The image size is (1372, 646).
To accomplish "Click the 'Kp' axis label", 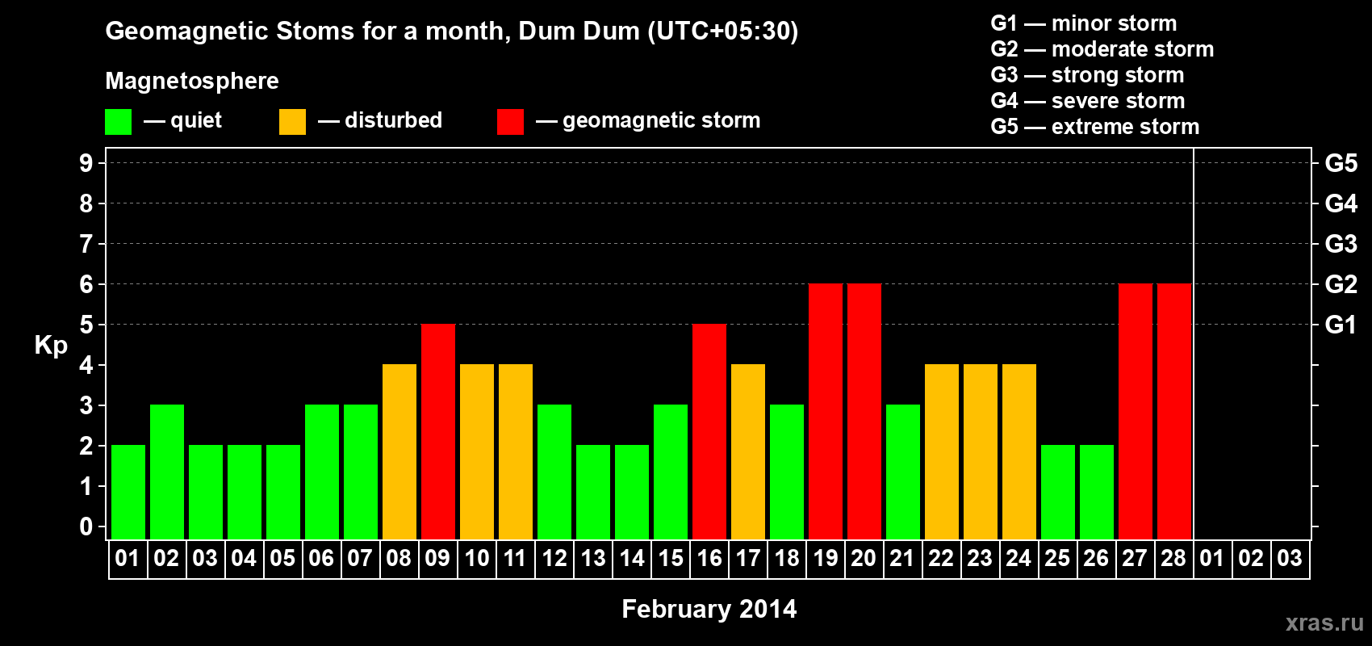I will pos(51,346).
